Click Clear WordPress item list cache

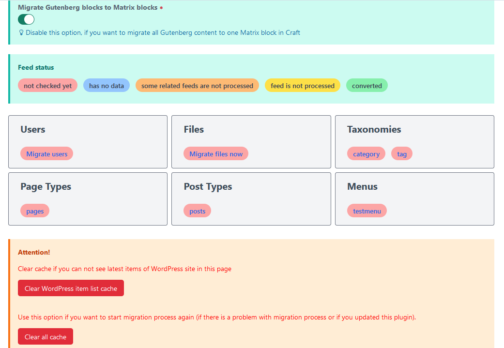click(x=71, y=287)
